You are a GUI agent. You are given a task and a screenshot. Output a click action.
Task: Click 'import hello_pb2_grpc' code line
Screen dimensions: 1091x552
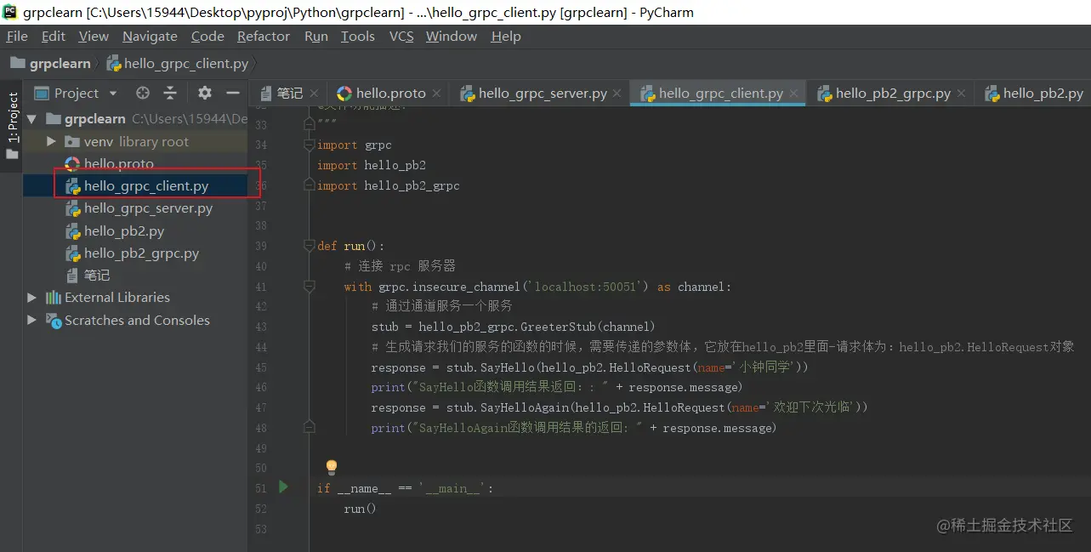point(389,185)
